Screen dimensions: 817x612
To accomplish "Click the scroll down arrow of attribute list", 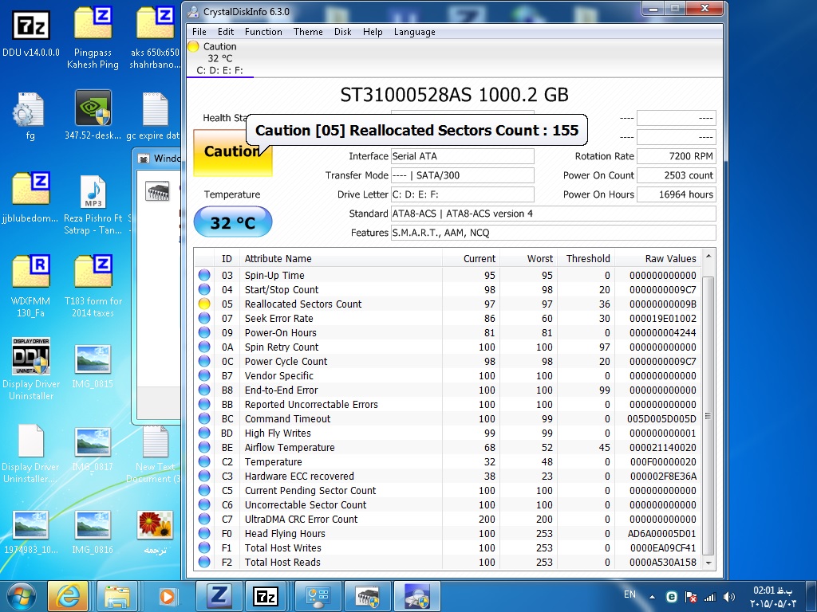I will click(x=708, y=563).
